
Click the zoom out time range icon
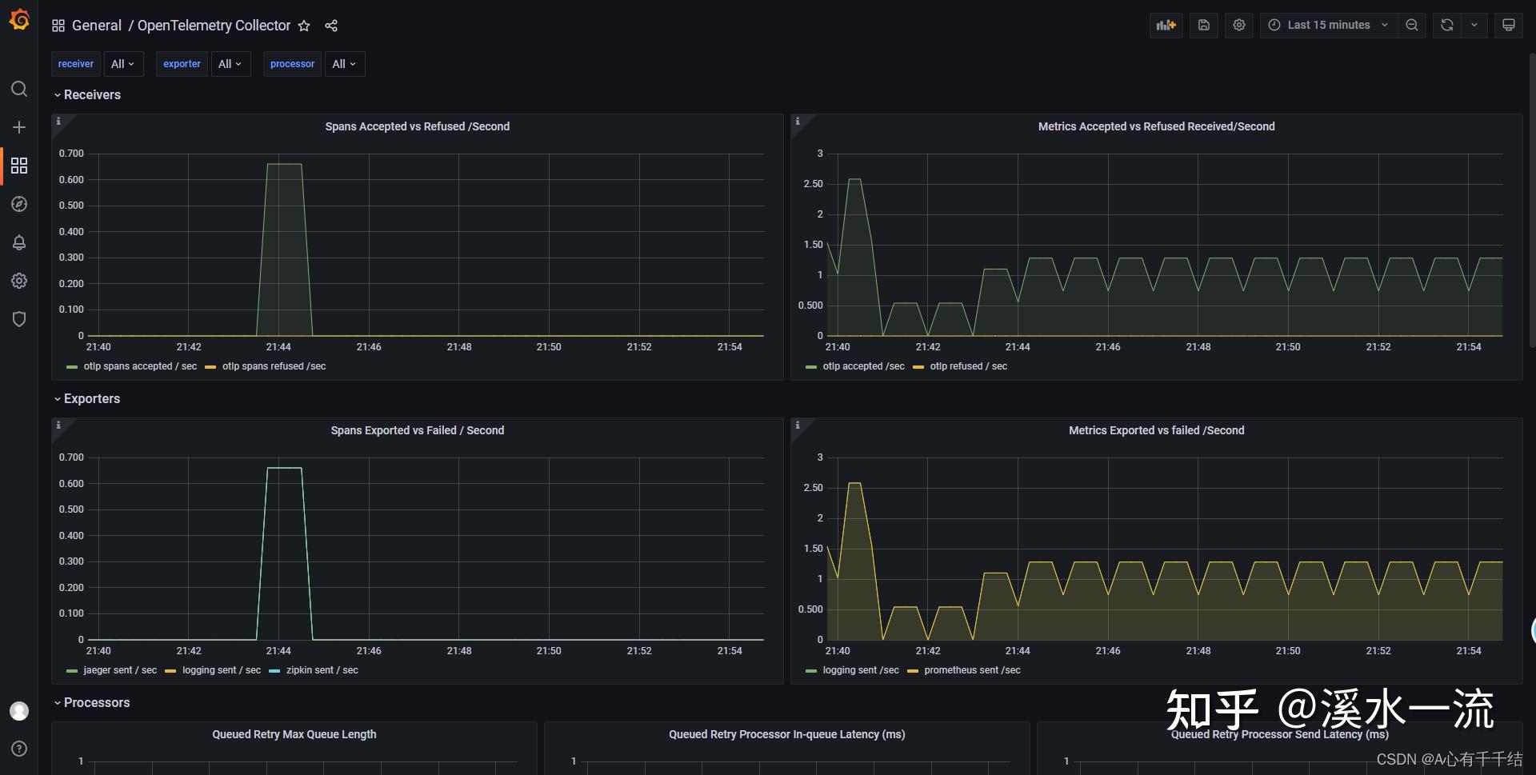[1412, 25]
